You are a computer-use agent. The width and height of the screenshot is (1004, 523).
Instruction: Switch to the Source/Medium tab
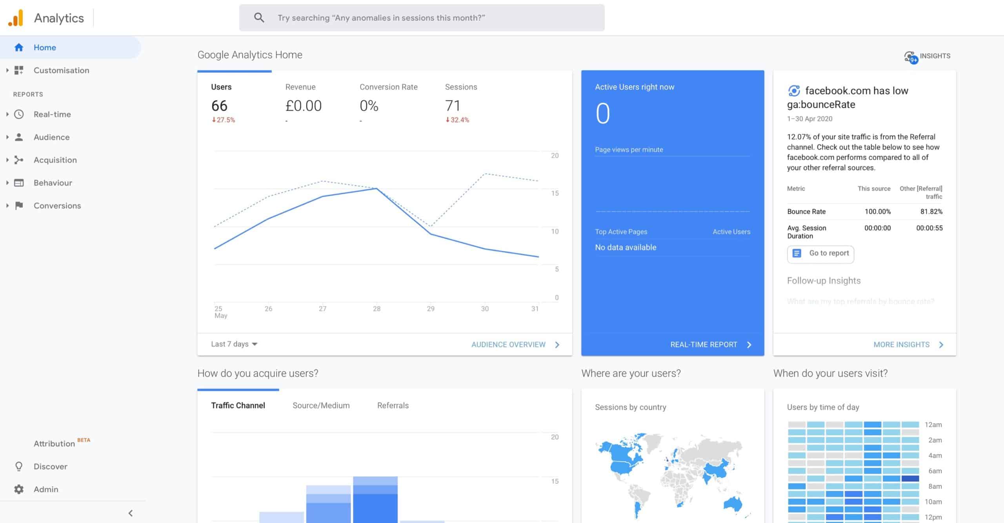321,405
